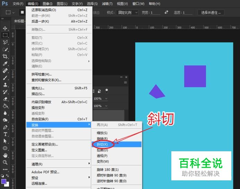Click the background white color swatch

click(7, 184)
